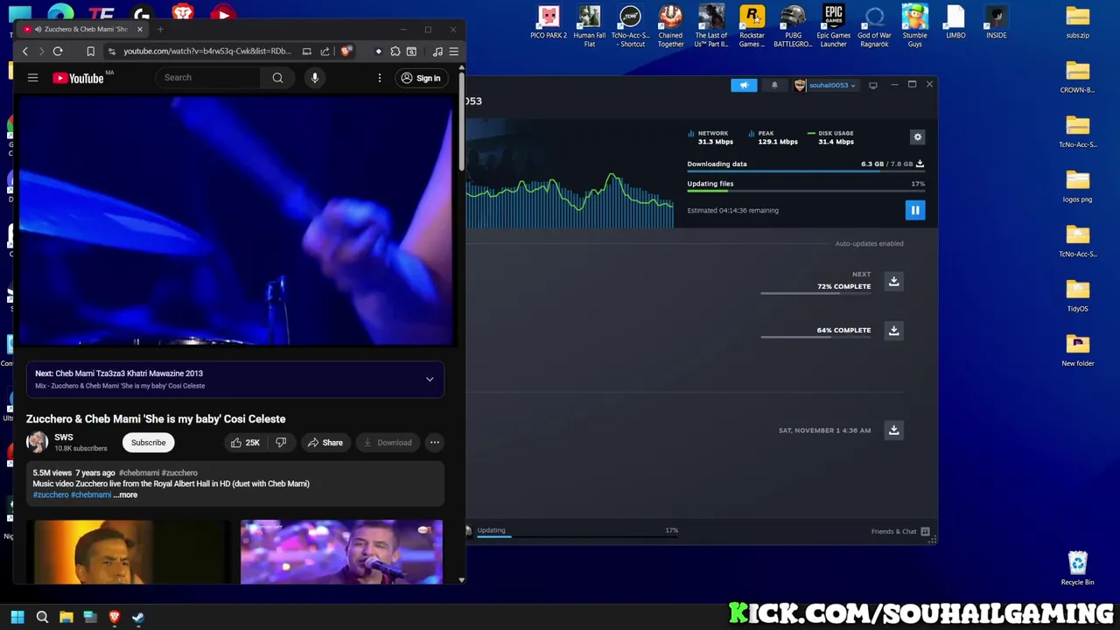Select the God of War Ragnarok desktop shortcut

(x=874, y=26)
